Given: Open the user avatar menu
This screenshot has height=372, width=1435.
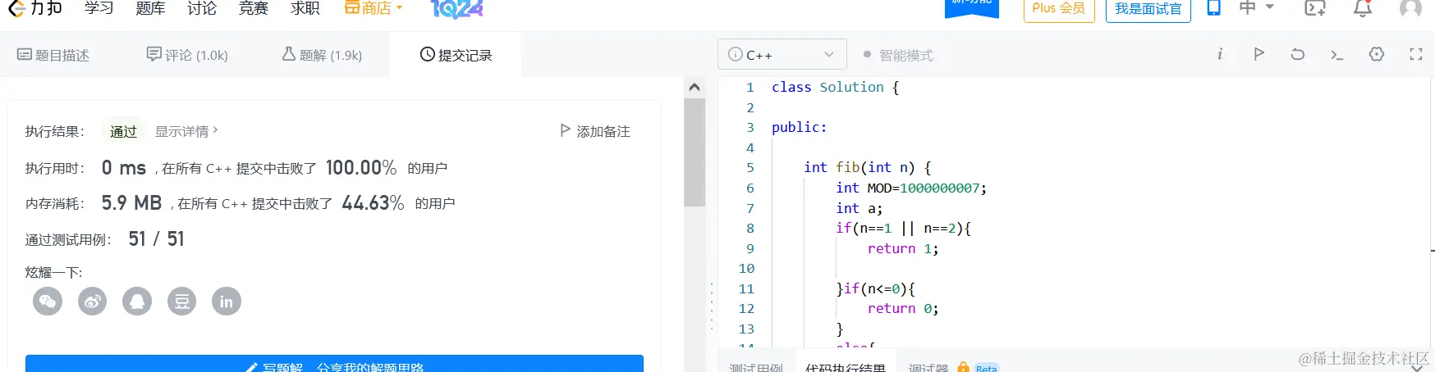Looking at the screenshot, I should click(x=1410, y=8).
